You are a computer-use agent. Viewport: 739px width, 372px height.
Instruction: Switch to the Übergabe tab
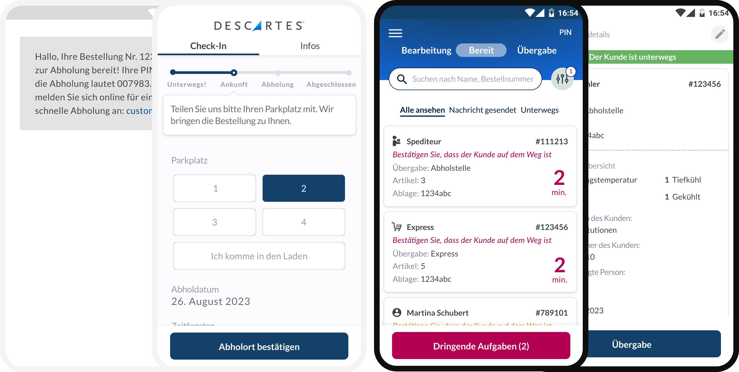pos(536,50)
